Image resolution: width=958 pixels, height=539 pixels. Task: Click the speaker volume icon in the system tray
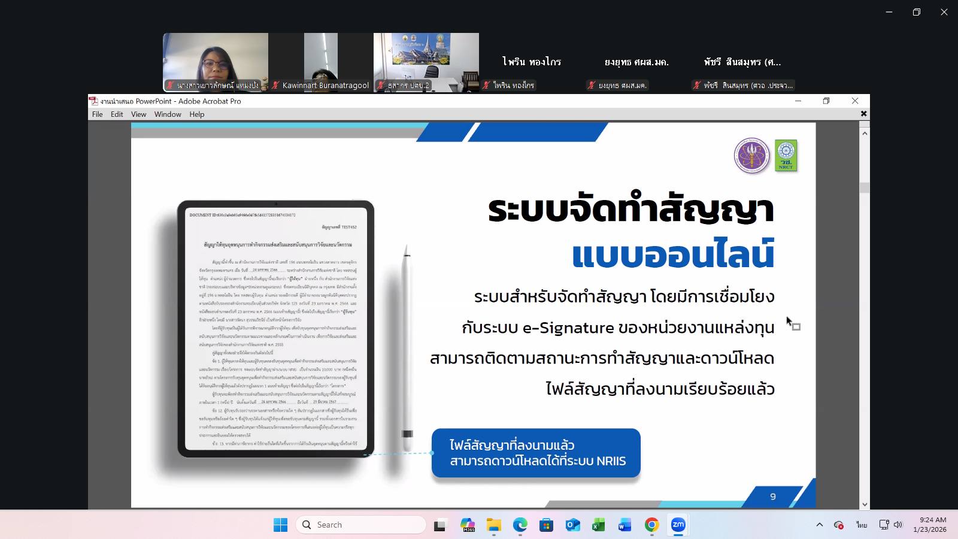click(898, 525)
